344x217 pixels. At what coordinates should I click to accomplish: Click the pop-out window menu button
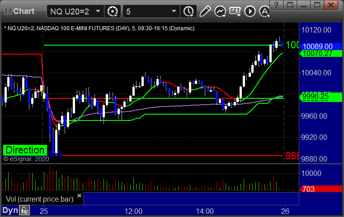coord(290,5)
